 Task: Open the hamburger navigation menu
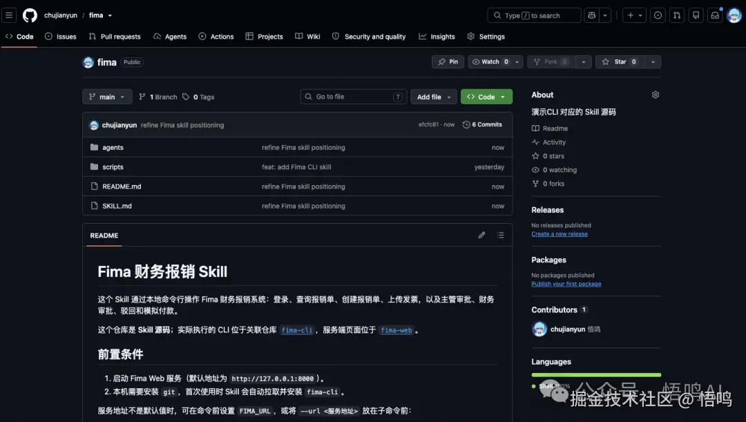pyautogui.click(x=8, y=15)
